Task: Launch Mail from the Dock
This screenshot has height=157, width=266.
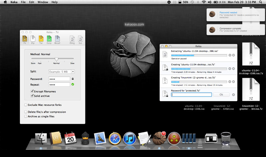Action: (x=100, y=138)
